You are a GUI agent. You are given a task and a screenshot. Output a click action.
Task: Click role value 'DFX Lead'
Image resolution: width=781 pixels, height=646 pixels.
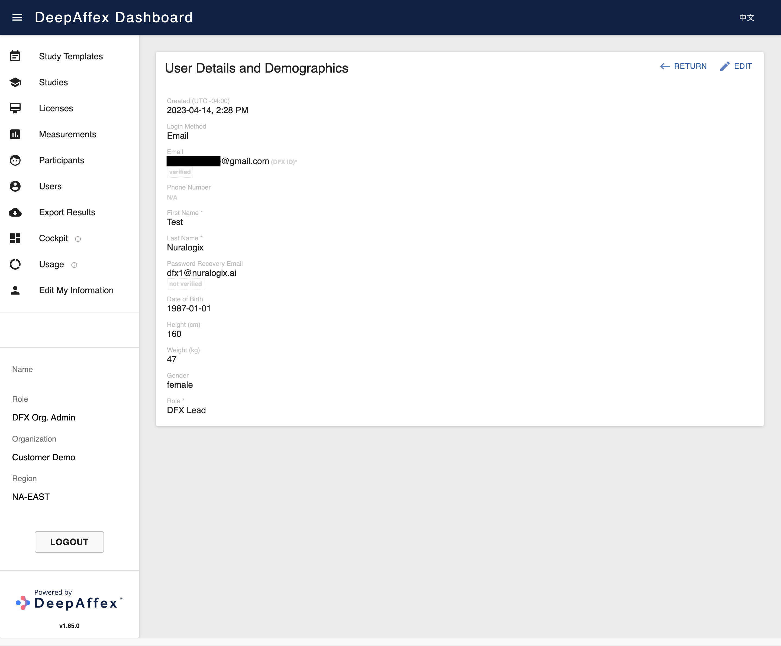coord(186,410)
